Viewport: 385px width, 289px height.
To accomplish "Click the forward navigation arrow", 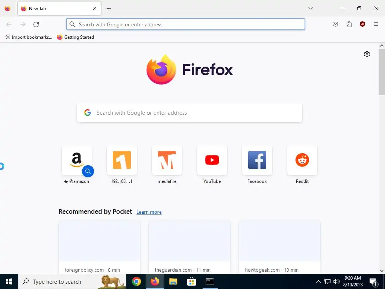I will pyautogui.click(x=23, y=24).
